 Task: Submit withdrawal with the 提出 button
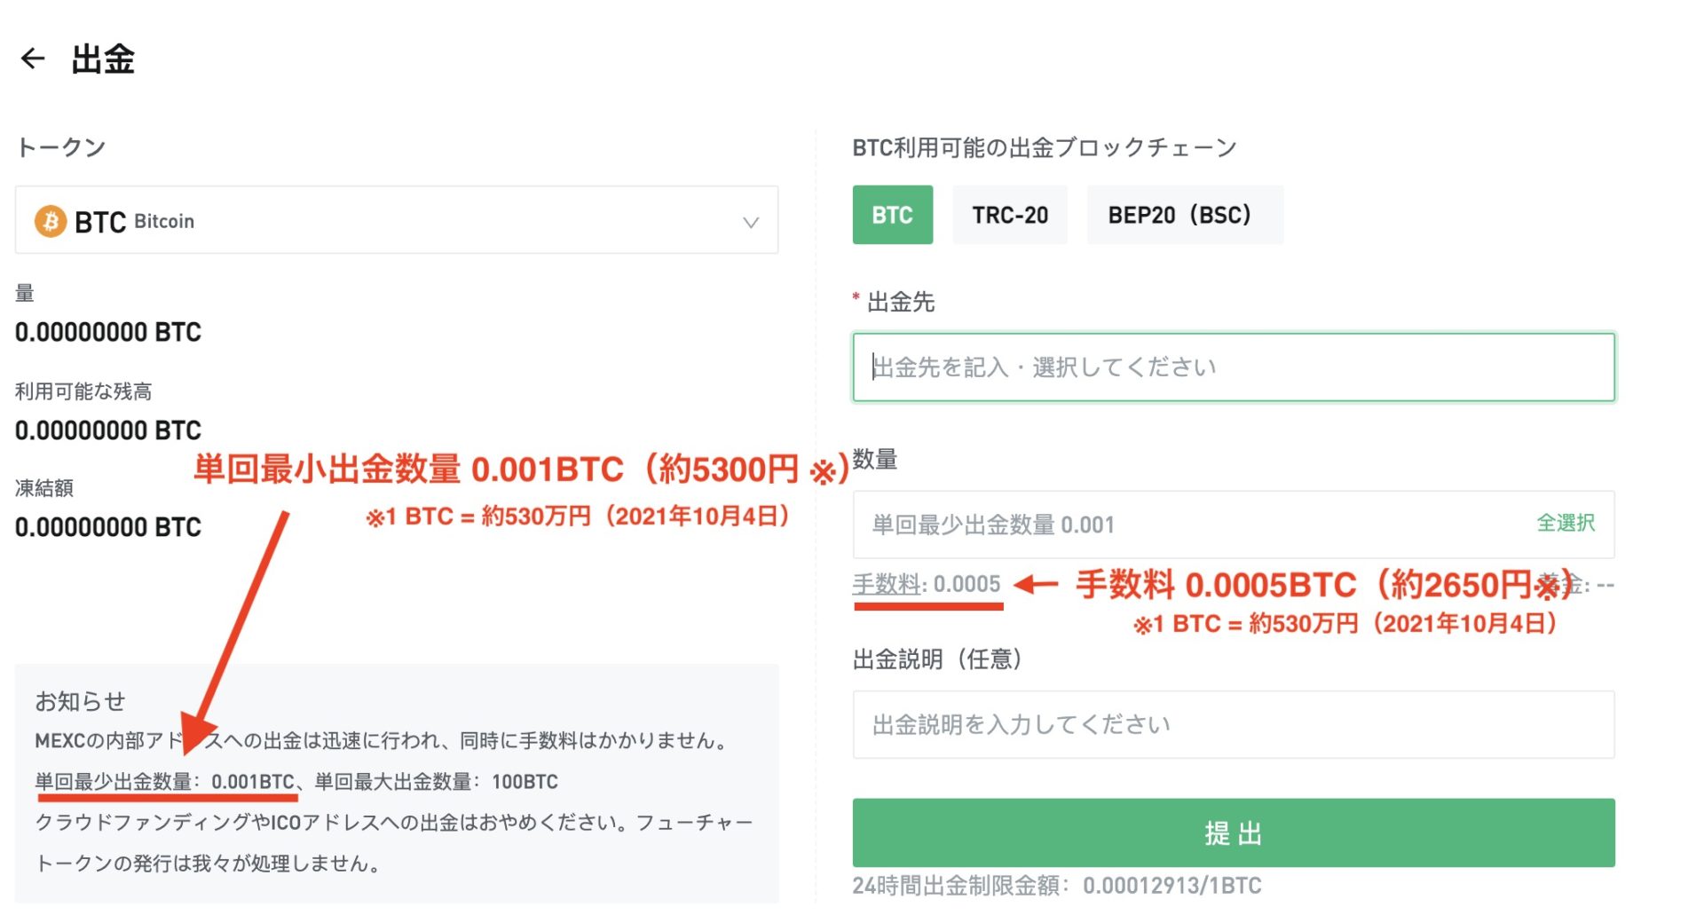click(1233, 832)
